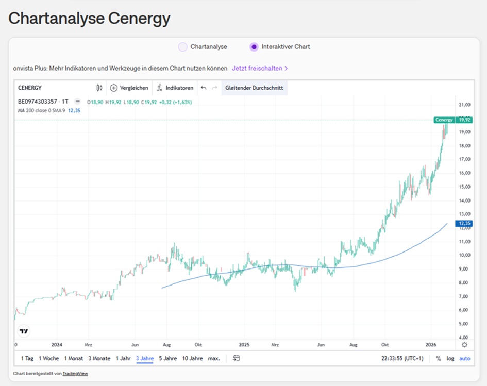487x386 pixels.
Task: Collapse the legend with minus icon
Action: click(x=78, y=102)
